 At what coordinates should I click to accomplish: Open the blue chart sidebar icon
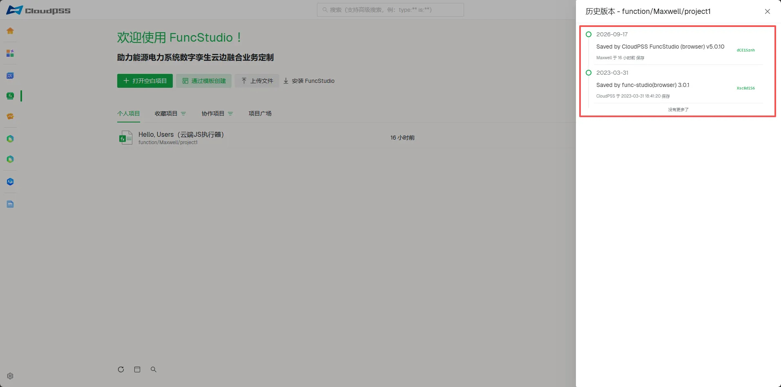coord(10,76)
